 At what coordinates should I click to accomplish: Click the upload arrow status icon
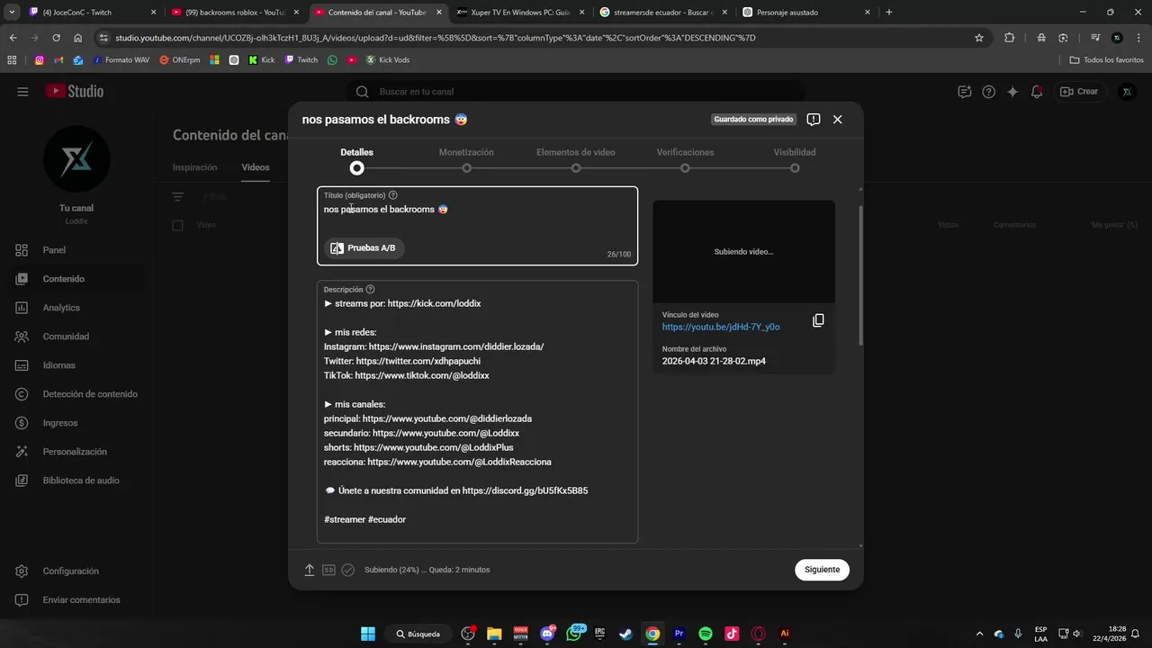310,570
